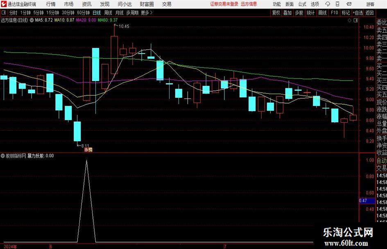This screenshot has width=387, height=249.
Task: Click the MA10: 8.87 label
Action: pyautogui.click(x=64, y=20)
